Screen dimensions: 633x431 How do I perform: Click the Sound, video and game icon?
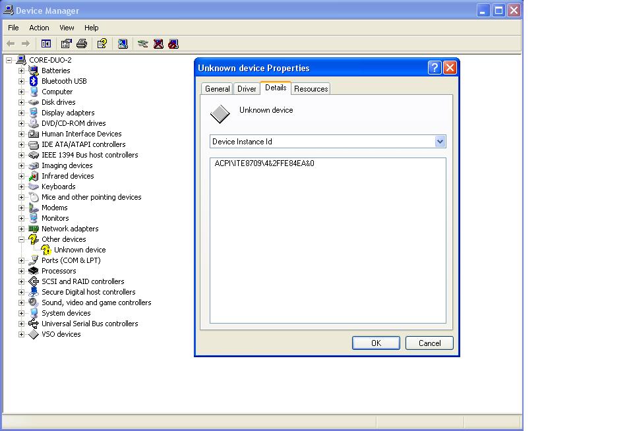tap(34, 302)
